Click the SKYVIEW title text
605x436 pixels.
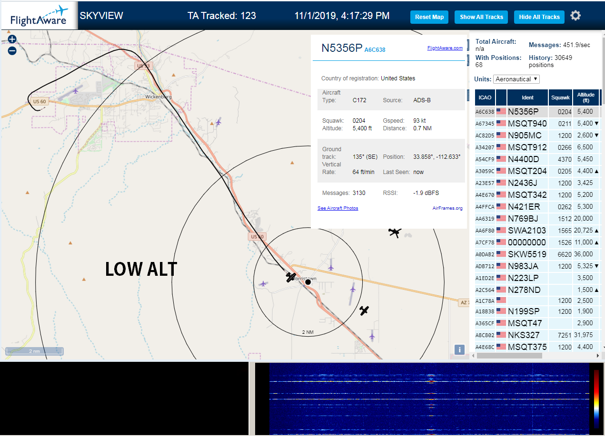click(x=101, y=16)
